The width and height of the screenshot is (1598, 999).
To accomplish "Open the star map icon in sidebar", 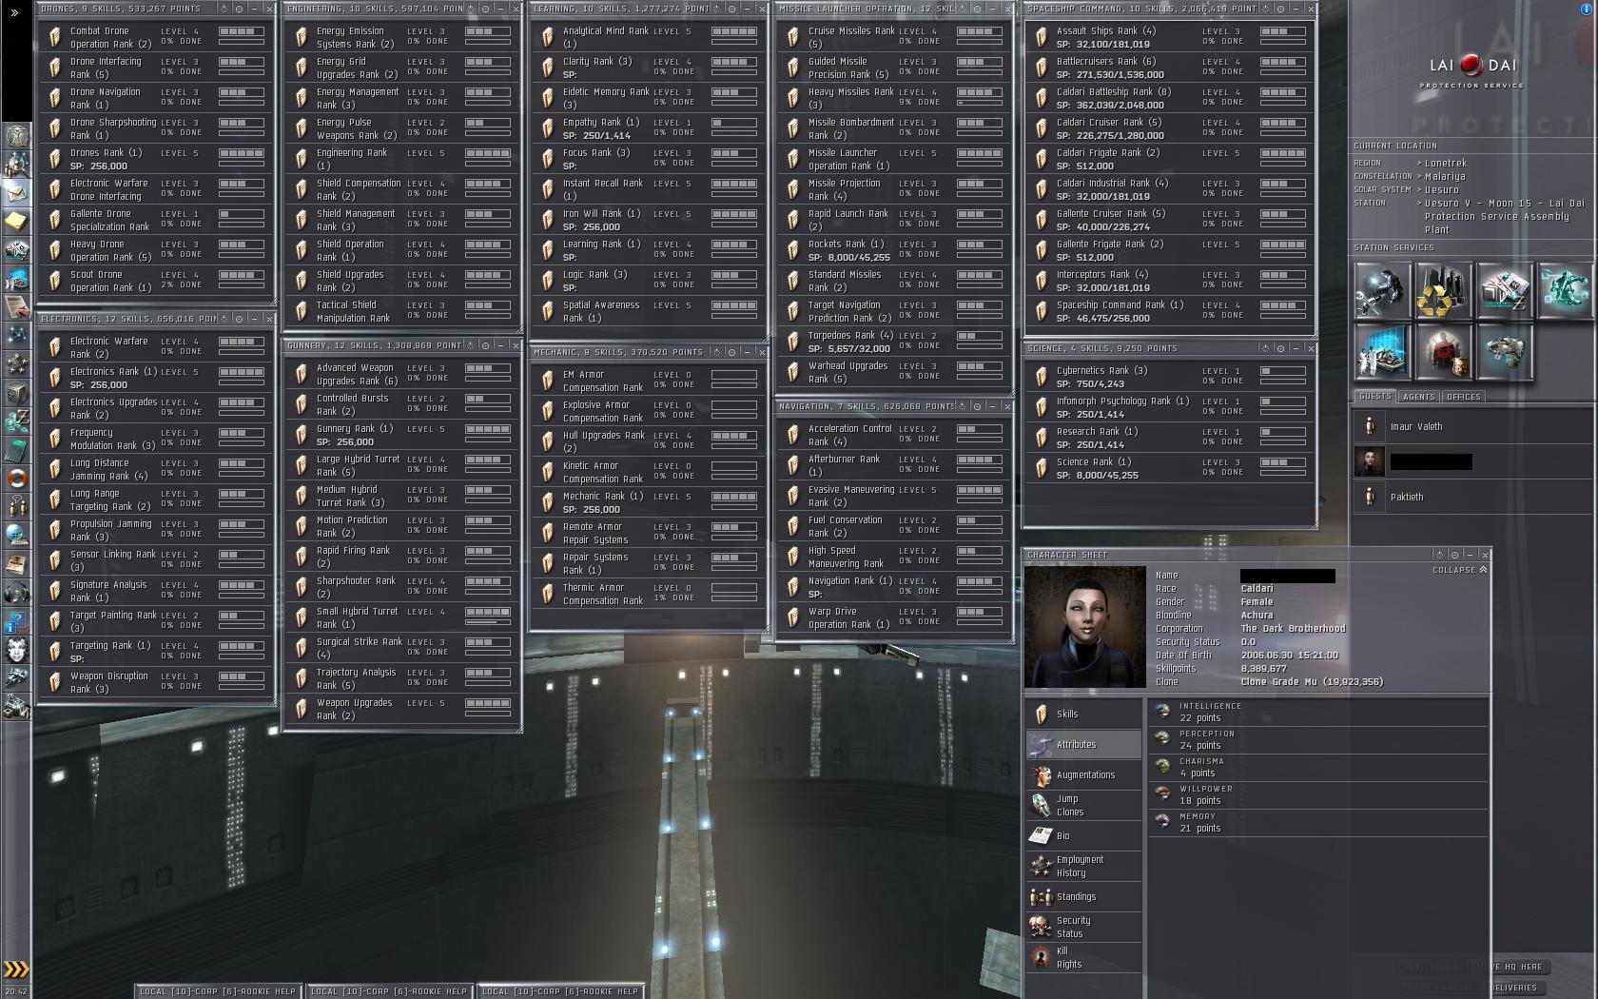I will pos(17,336).
